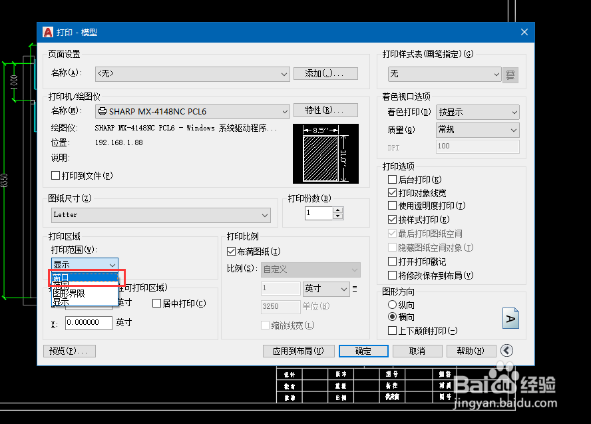Click 应用到布局 button
Viewport: 591px width, 424px height.
coord(299,351)
